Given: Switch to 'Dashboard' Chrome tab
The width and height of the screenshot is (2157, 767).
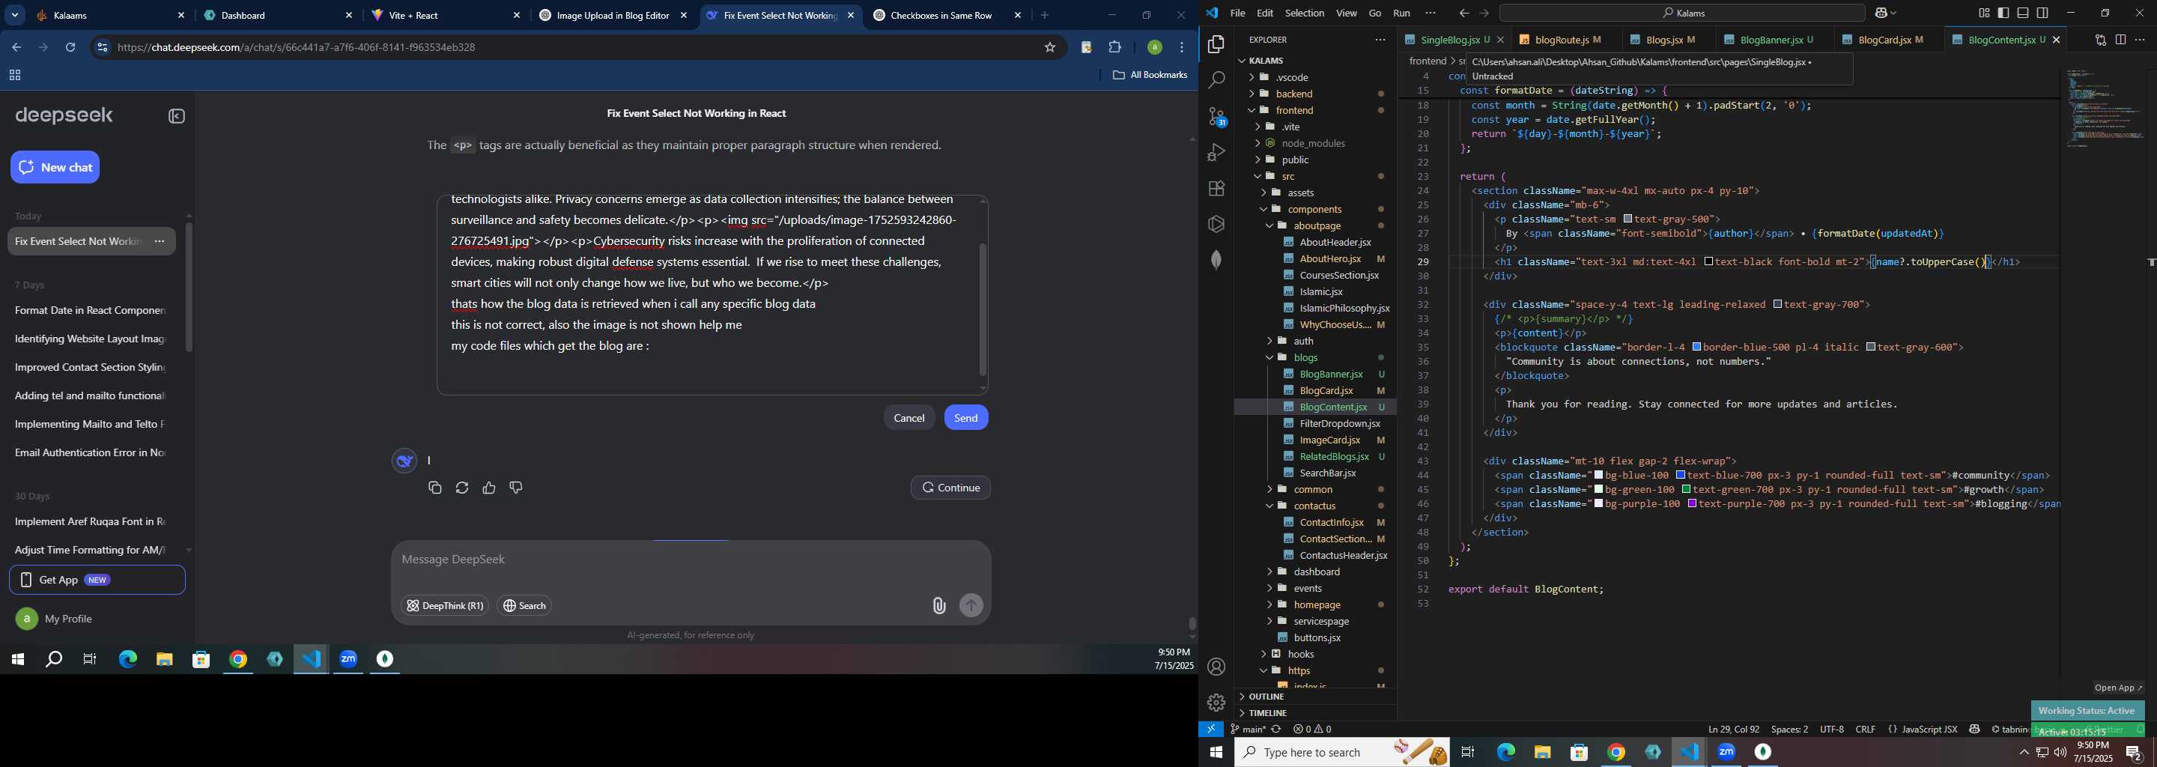Looking at the screenshot, I should tap(278, 16).
